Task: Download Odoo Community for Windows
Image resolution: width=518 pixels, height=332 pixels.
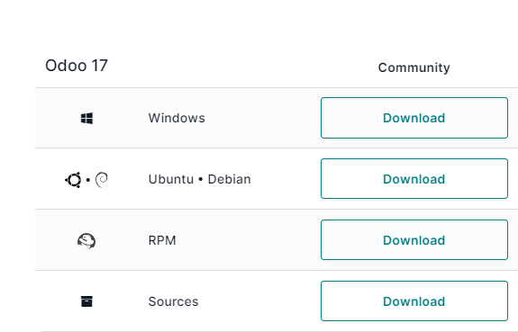Action: (413, 118)
